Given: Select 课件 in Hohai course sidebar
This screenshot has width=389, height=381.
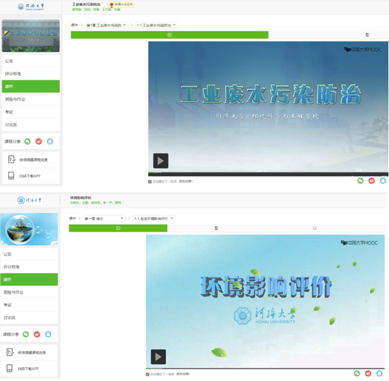Looking at the screenshot, I should coord(29,279).
